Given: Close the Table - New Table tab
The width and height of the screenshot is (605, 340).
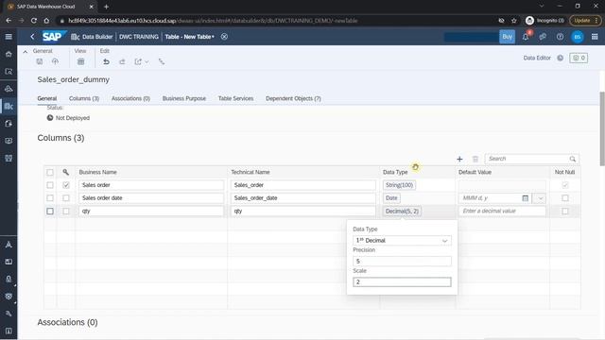Looking at the screenshot, I should click(224, 37).
